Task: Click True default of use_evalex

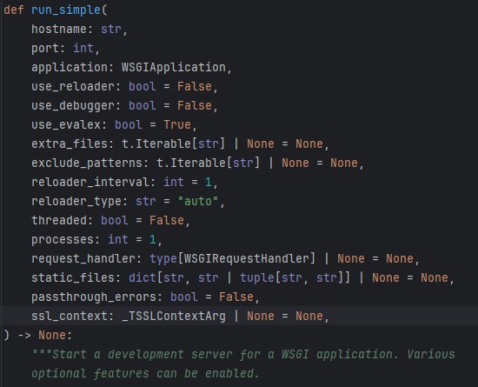Action: [177, 124]
